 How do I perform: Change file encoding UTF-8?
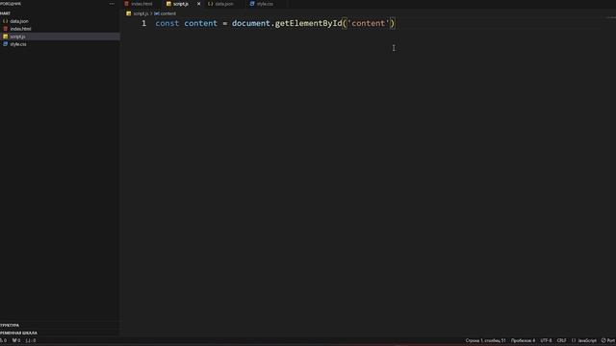tap(546, 340)
